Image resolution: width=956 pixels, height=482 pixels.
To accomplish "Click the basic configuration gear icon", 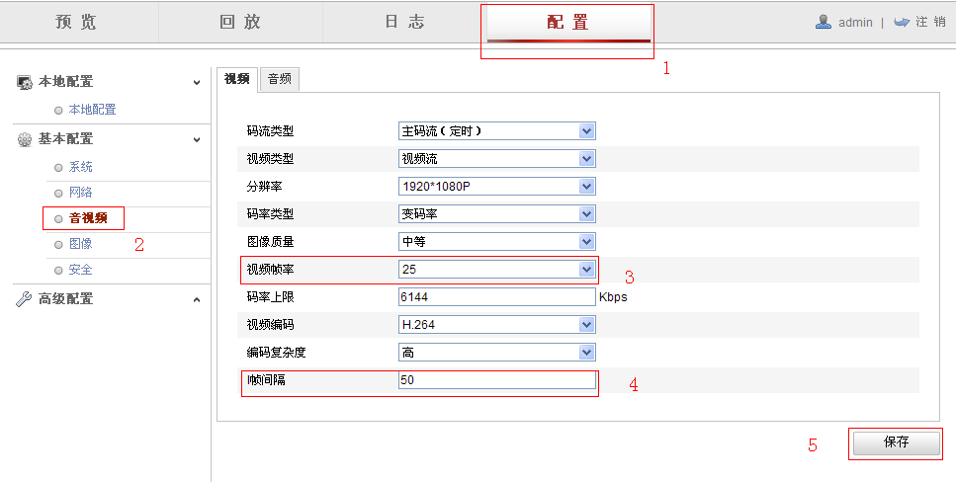I will tap(25, 139).
